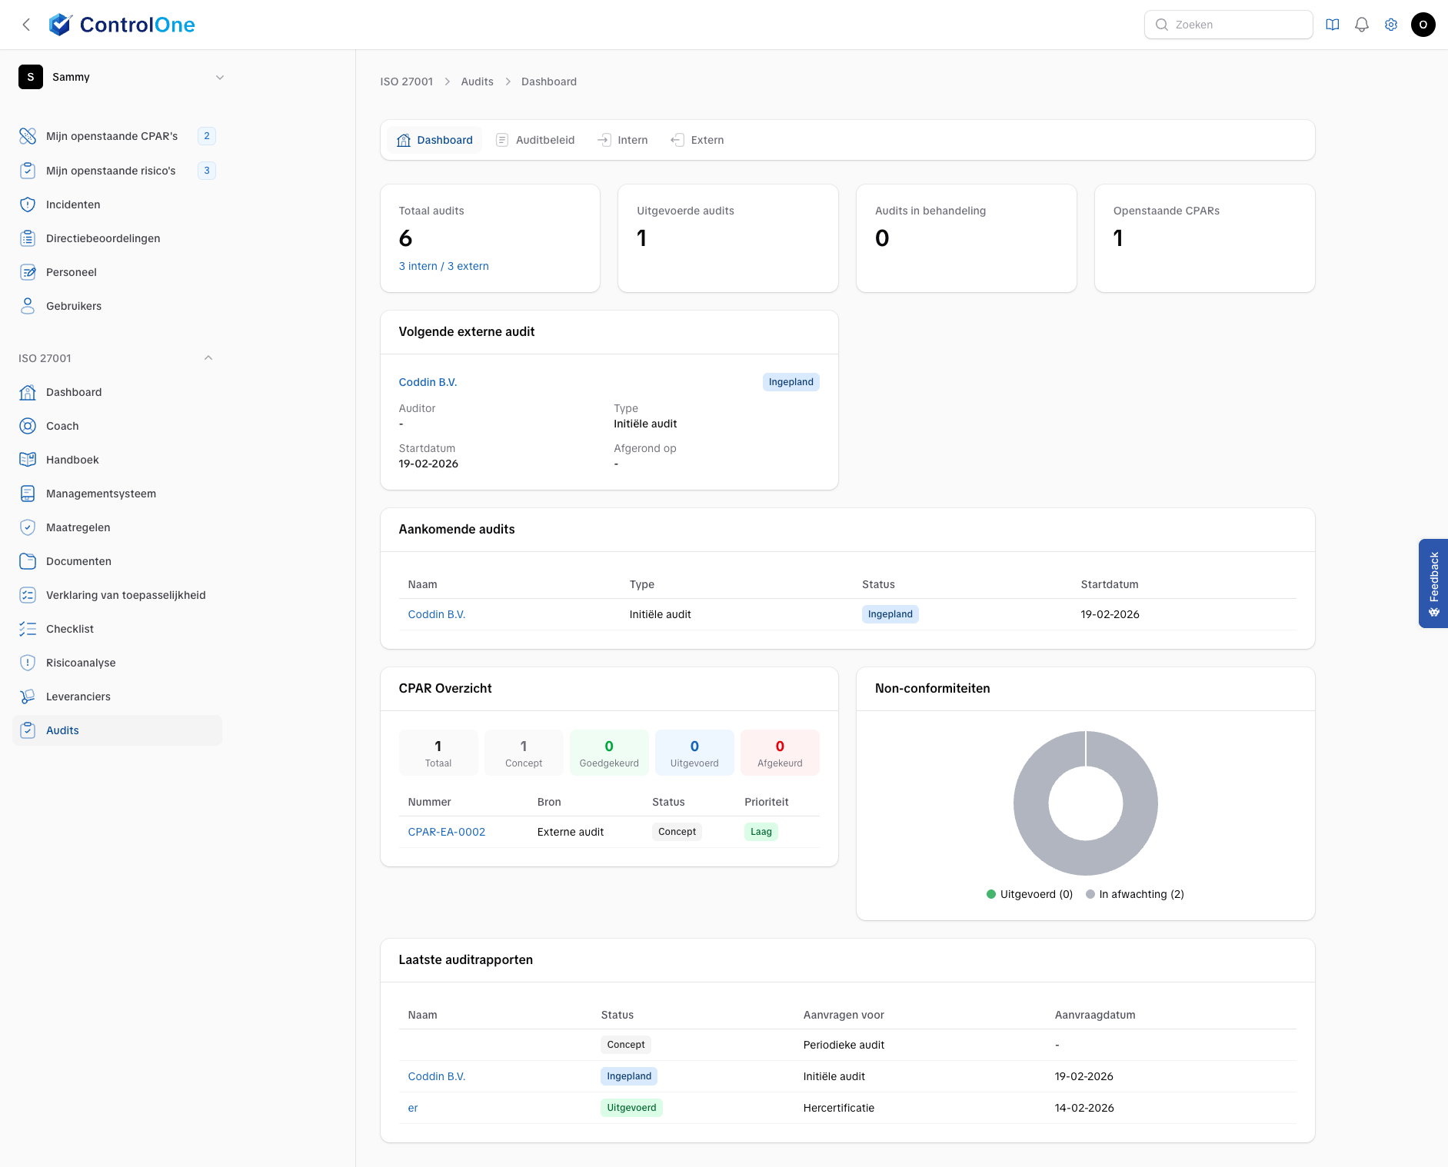Open the Gebruikers section

tap(73, 305)
